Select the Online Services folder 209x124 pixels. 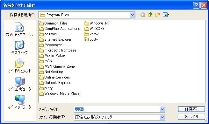click(x=54, y=77)
